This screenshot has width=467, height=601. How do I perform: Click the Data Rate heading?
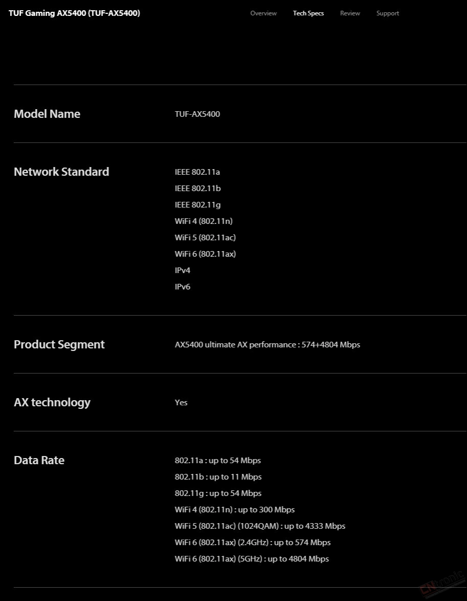[x=39, y=460]
